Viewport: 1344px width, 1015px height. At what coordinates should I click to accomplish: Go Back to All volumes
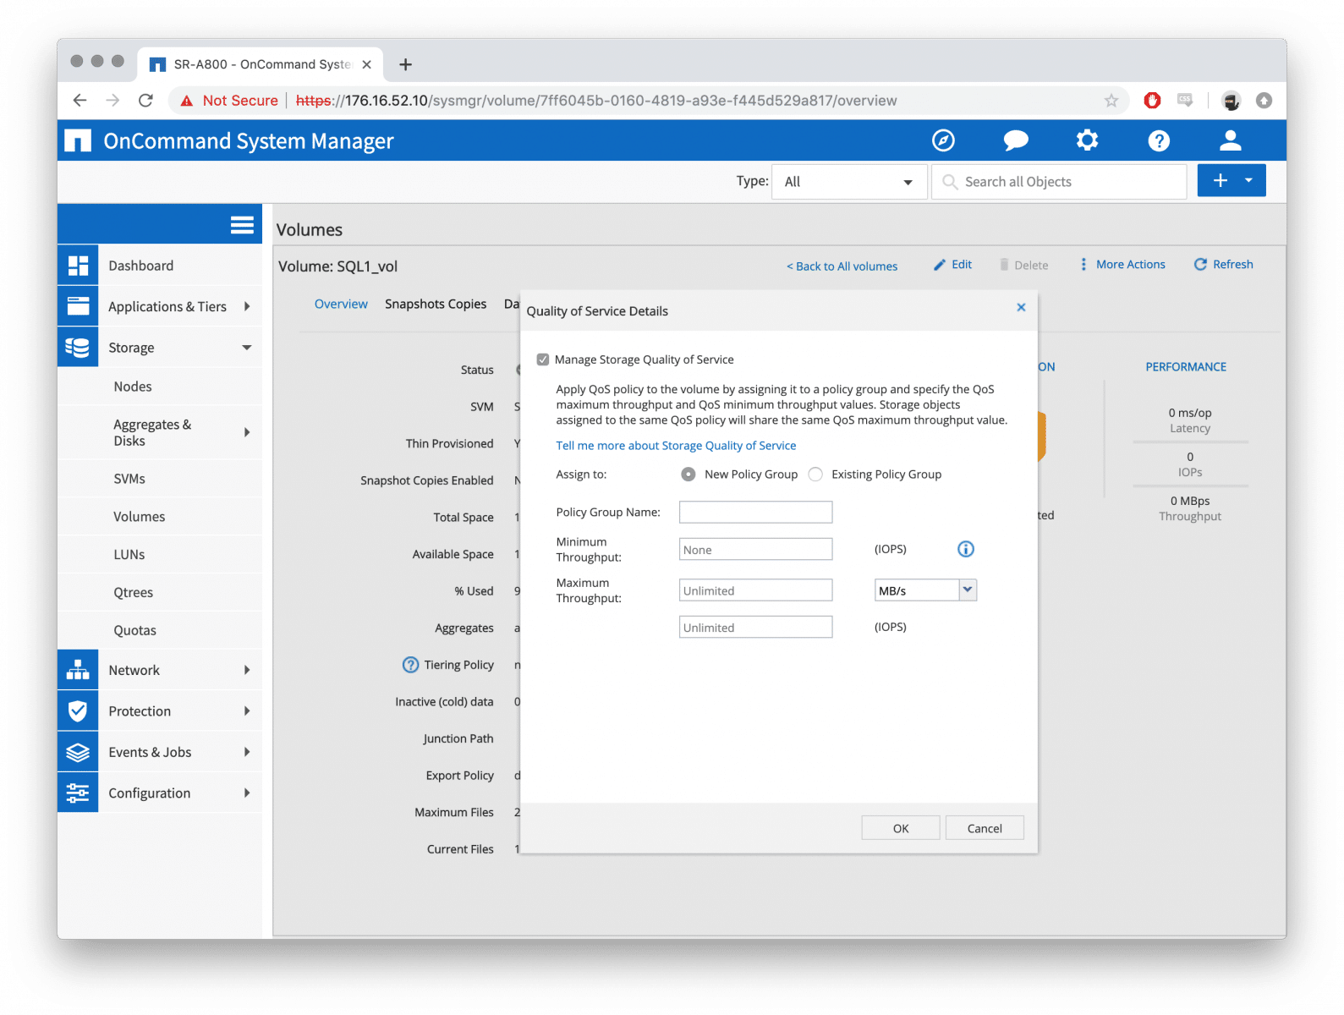[x=842, y=266]
